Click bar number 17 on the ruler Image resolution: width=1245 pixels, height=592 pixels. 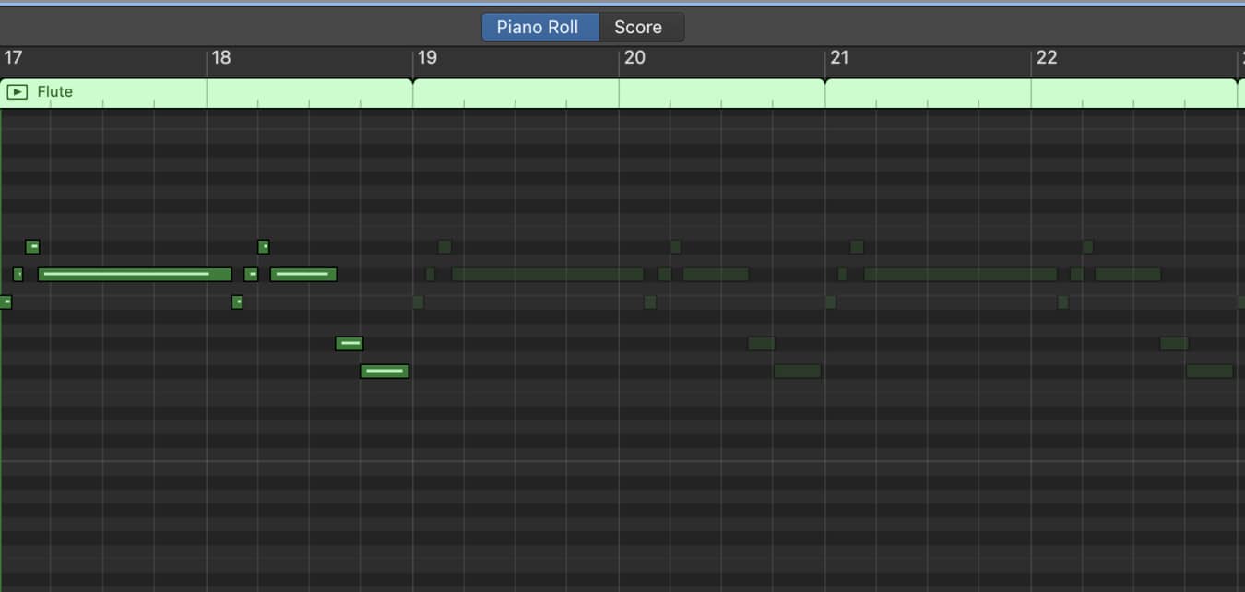[x=14, y=57]
